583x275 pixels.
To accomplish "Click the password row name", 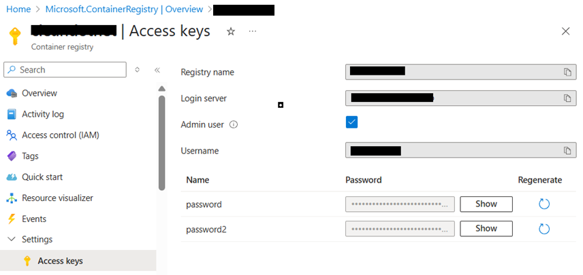I will tap(204, 204).
